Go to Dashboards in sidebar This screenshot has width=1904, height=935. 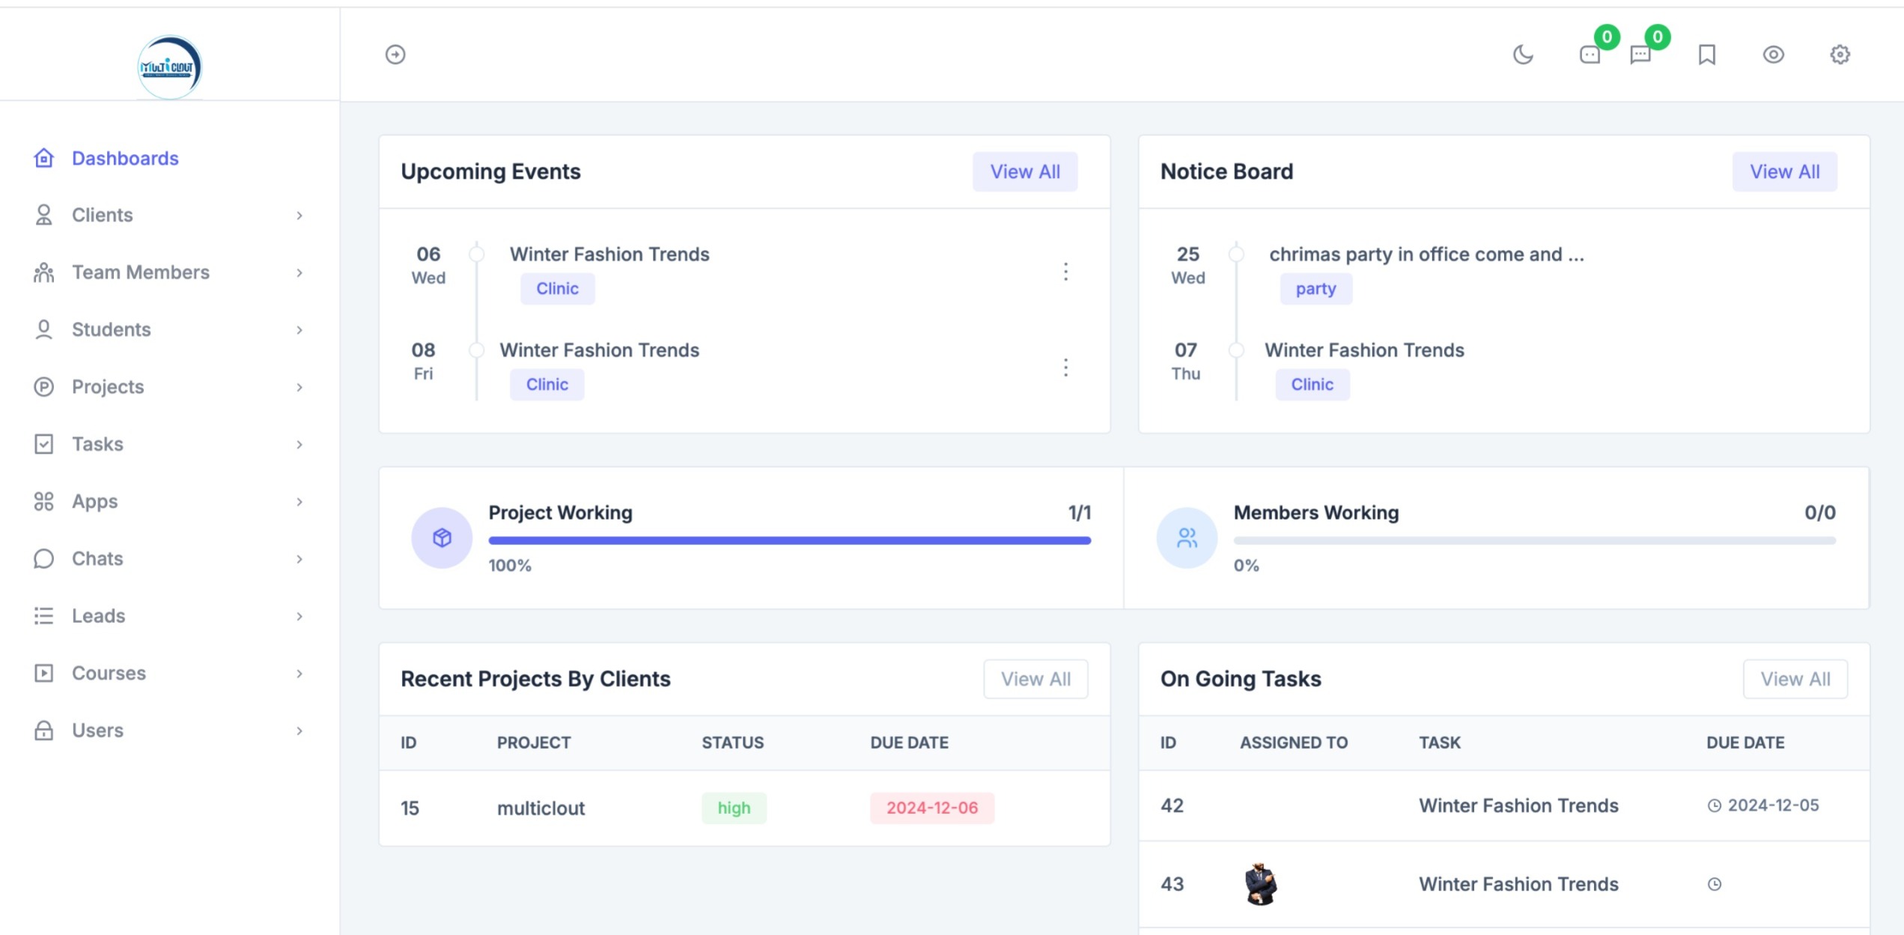pyautogui.click(x=124, y=158)
